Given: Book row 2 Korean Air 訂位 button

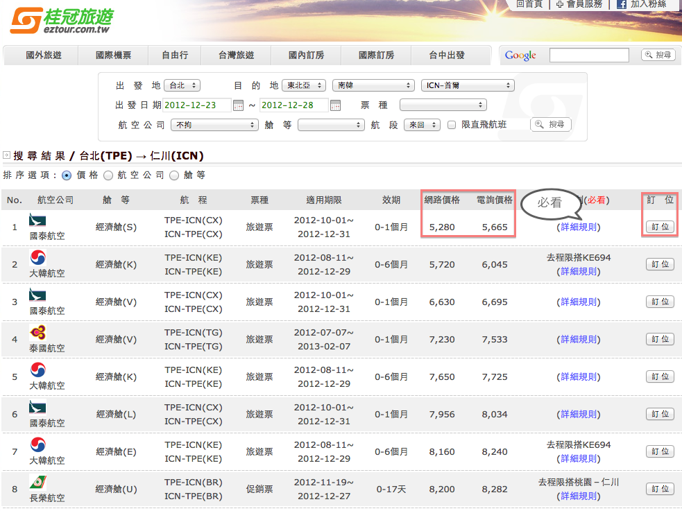Looking at the screenshot, I should 660,264.
